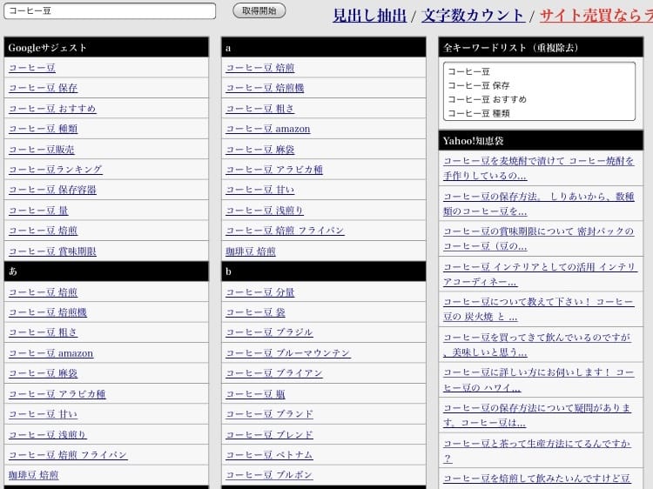This screenshot has width=653, height=489.
Task: Open the コーヒー豆 ブルボン link
Action: (269, 475)
